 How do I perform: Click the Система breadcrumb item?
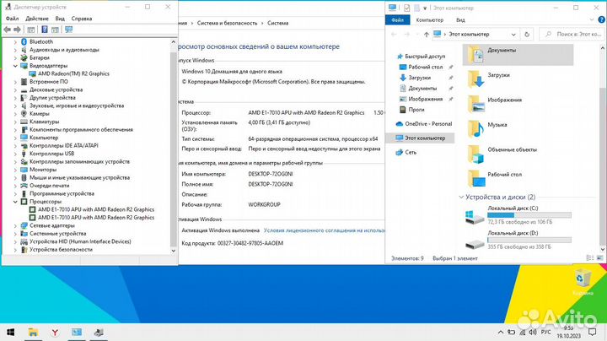point(277,23)
